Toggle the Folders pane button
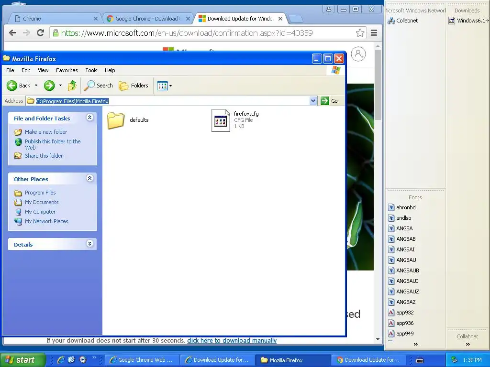The width and height of the screenshot is (490, 367). [x=134, y=86]
